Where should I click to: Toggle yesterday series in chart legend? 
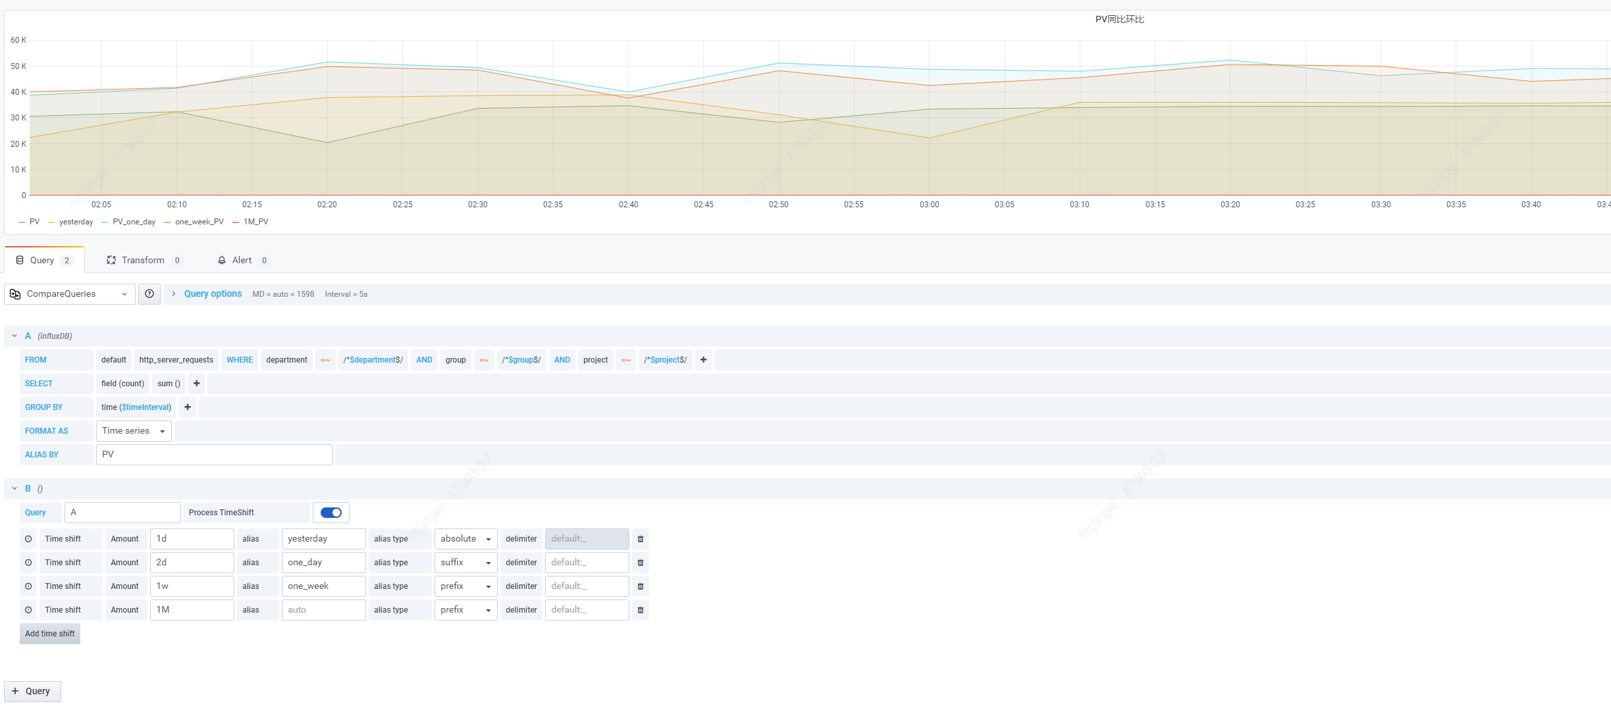pos(76,222)
